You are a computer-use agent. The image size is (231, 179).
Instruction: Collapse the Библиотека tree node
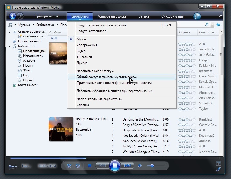(10, 46)
